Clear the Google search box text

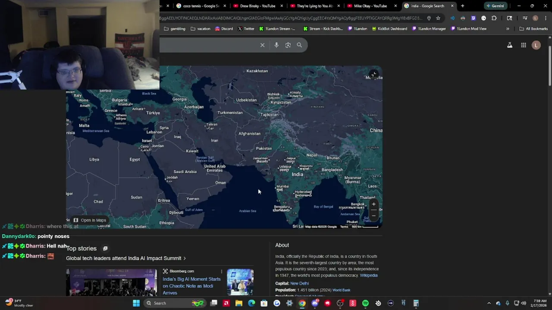point(262,45)
